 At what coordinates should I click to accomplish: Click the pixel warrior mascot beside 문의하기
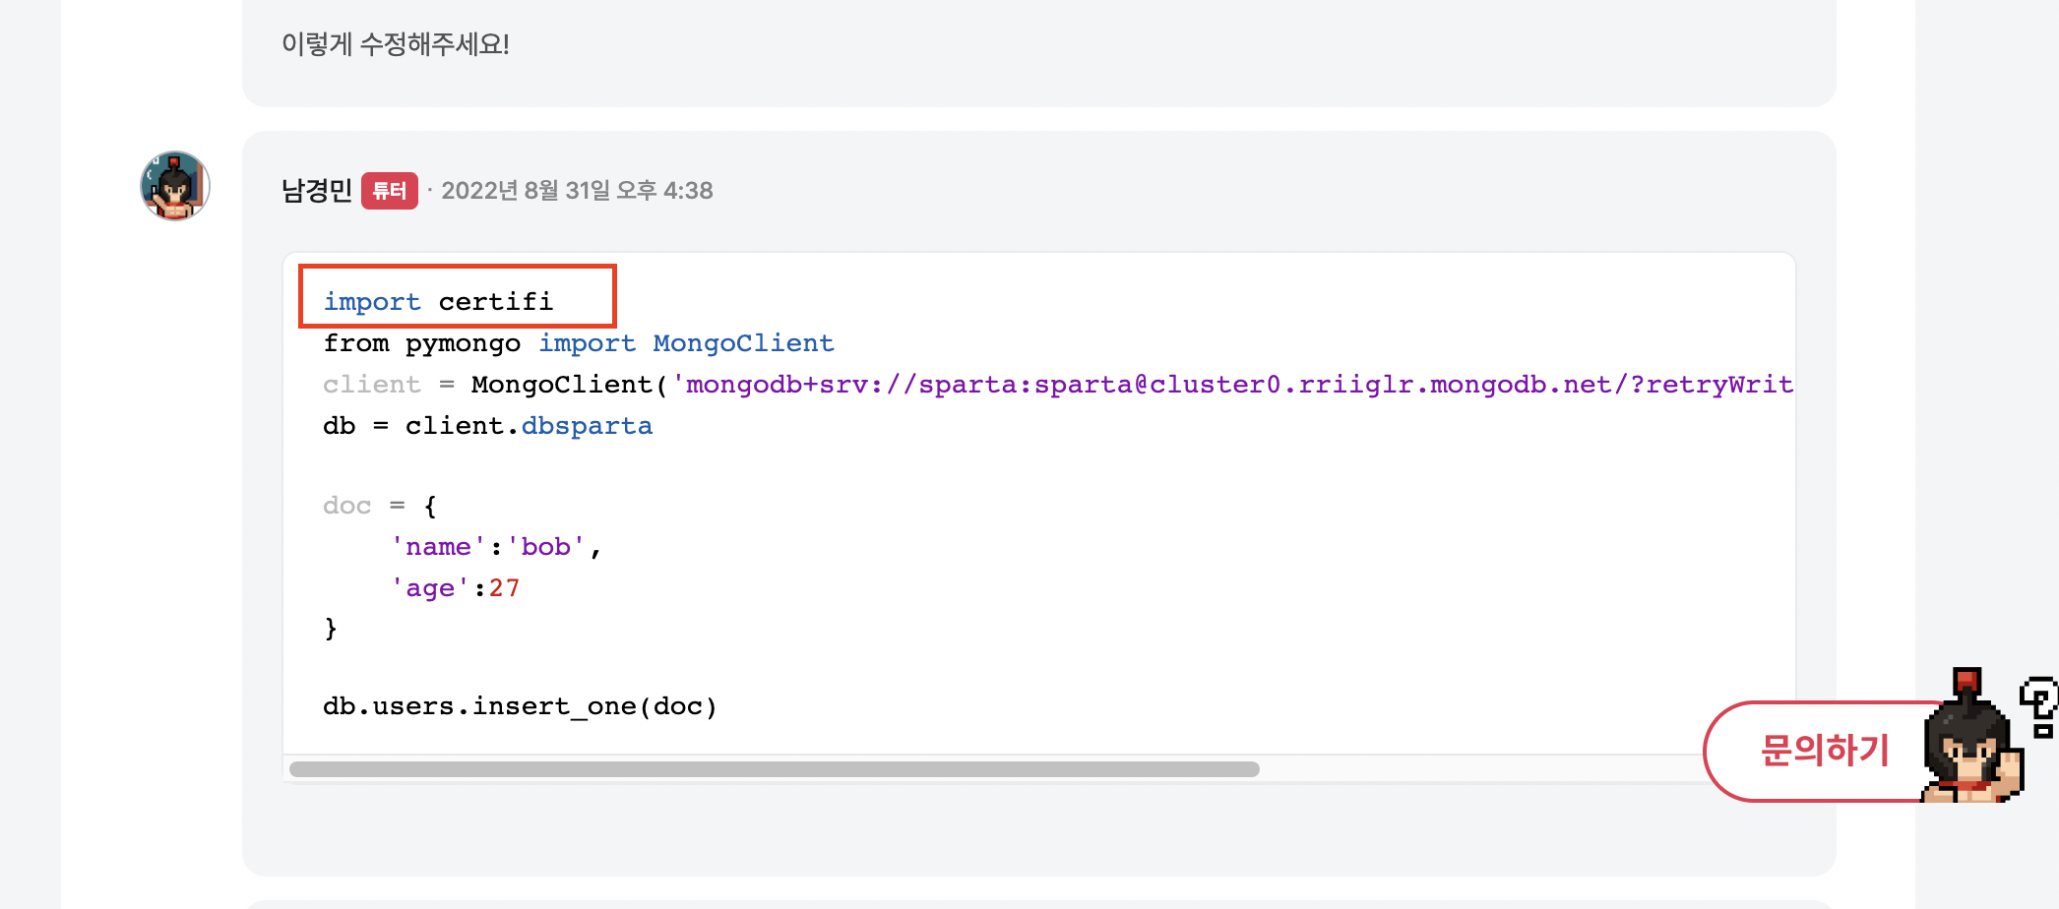[x=1973, y=738]
